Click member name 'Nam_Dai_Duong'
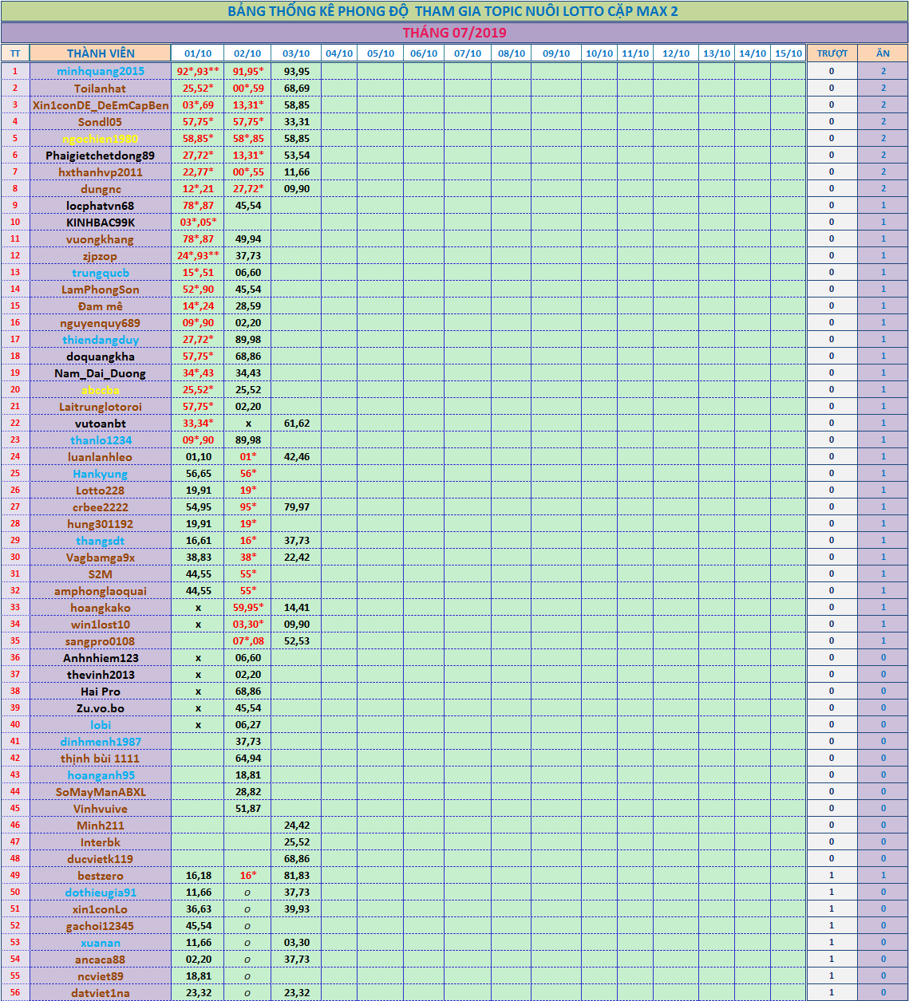Viewport: 909px width, 1001px height. (x=101, y=372)
